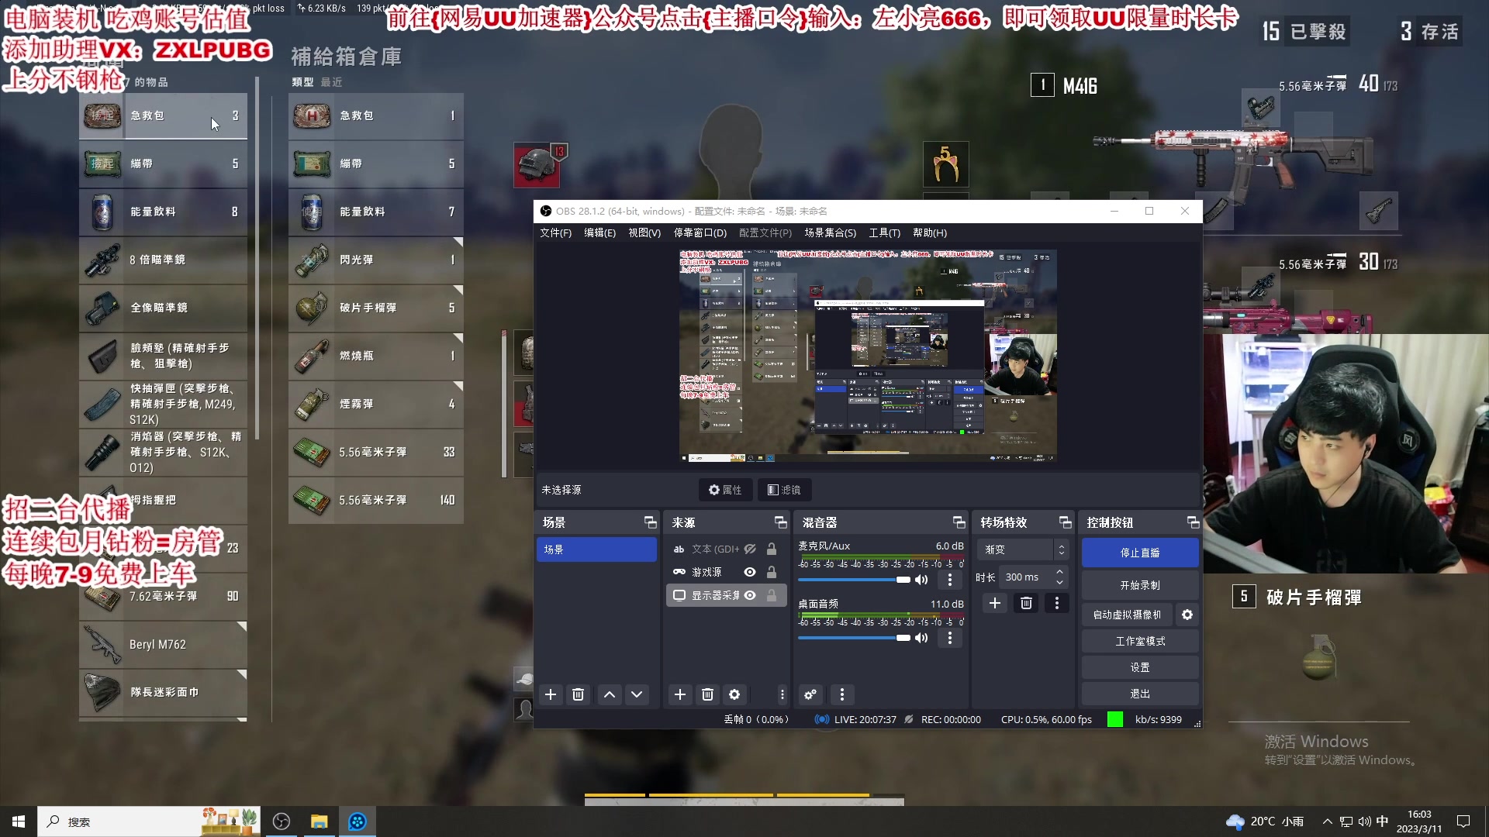The height and width of the screenshot is (837, 1489).
Task: Mute the 麦克风/Aux speaker icon
Action: tap(921, 580)
